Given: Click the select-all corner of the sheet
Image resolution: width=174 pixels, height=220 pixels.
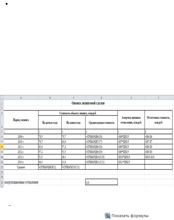Looking at the screenshot, I should (x=2, y=98).
